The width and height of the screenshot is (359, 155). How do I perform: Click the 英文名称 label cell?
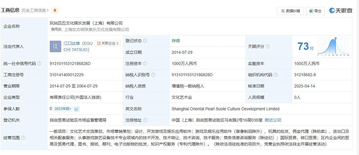[x=146, y=109]
